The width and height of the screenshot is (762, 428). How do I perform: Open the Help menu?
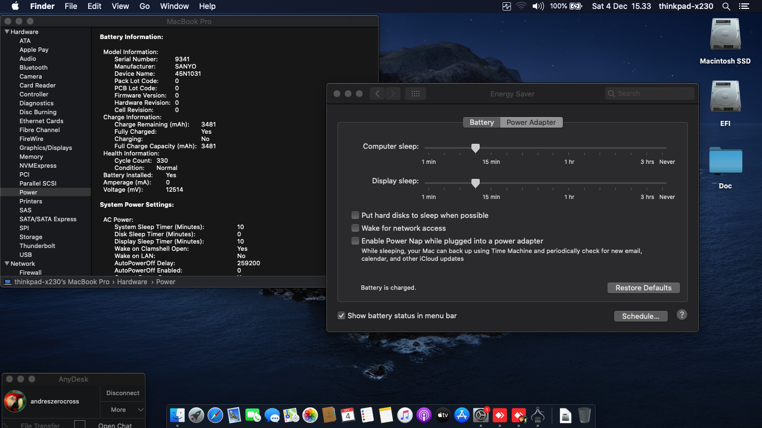(207, 6)
